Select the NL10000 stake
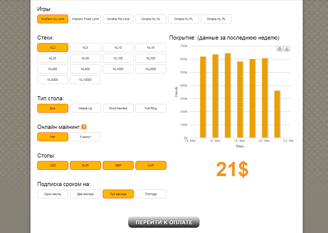328x233 pixels. [x=85, y=80]
